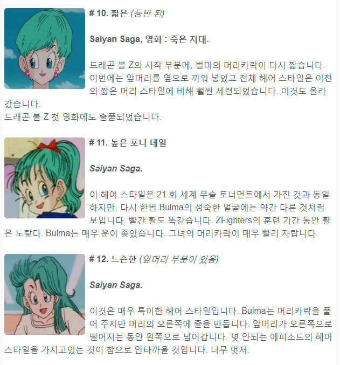Click the red bow on ponytail image
340x365 pixels.
[48, 146]
